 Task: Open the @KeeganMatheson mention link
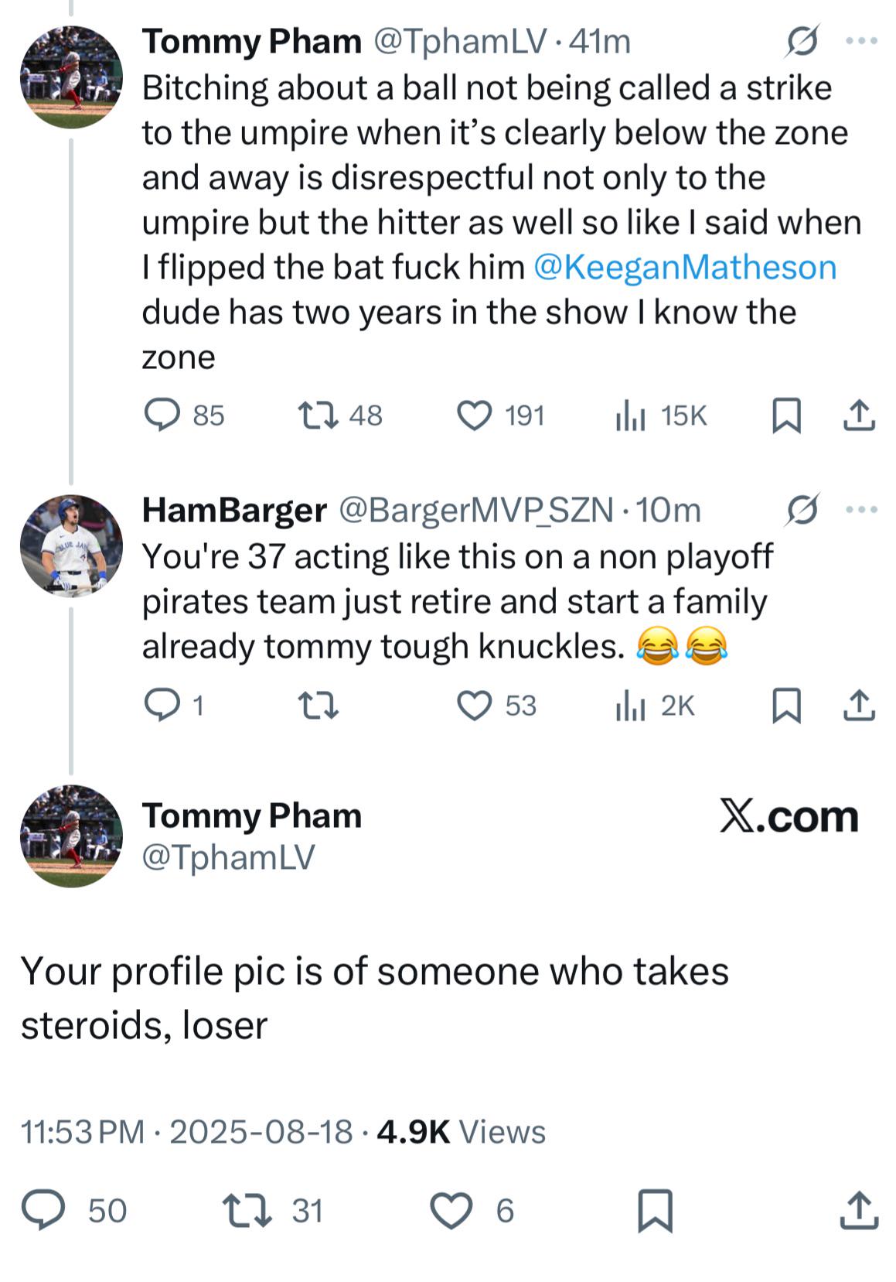(x=685, y=268)
